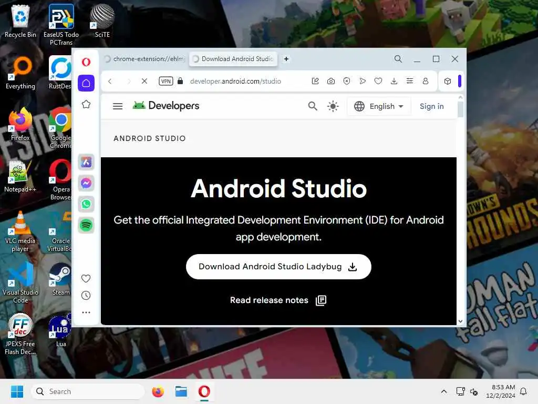The image size is (538, 404).
Task: Open the Developers site hamburger menu
Action: tap(118, 106)
